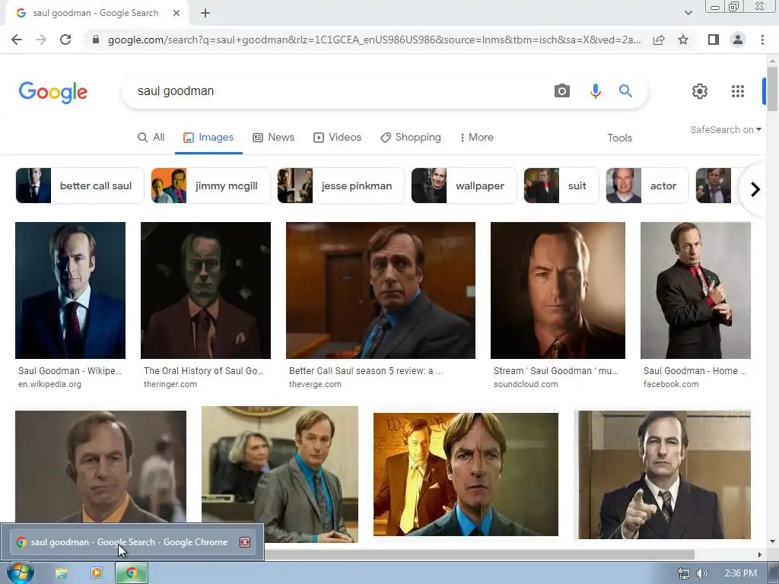This screenshot has height=584, width=779.
Task: Open the facebook.com Saul Goodman image
Action: click(695, 290)
